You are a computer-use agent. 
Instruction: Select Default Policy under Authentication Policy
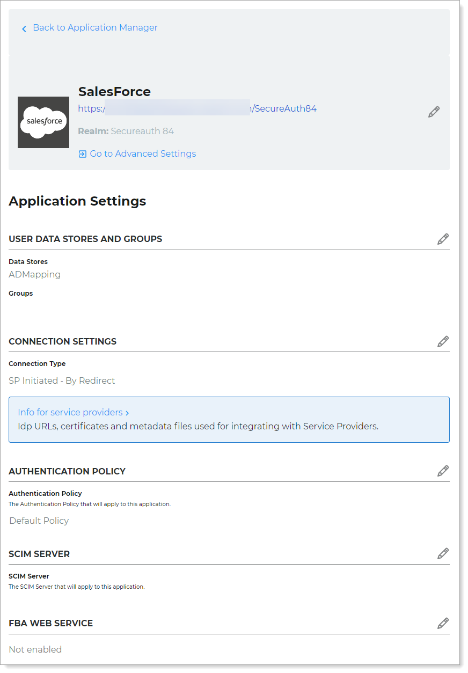39,521
